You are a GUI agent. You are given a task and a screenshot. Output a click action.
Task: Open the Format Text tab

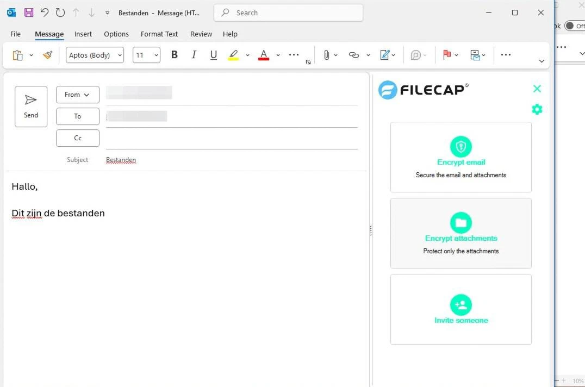tap(159, 34)
